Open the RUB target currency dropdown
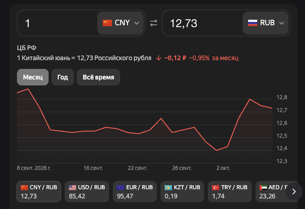Screen dimensions: 305x209 pyautogui.click(x=265, y=23)
